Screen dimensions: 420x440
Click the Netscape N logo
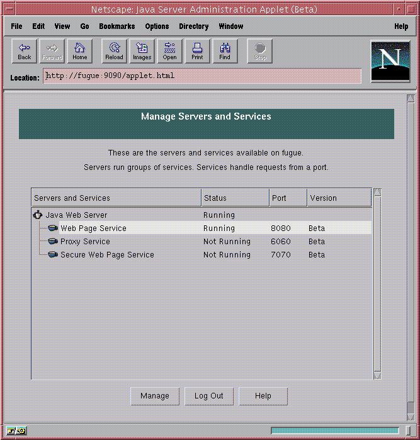click(x=390, y=62)
